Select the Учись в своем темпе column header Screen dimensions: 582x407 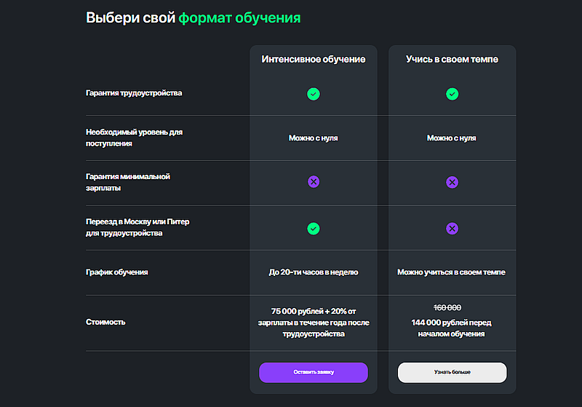(452, 59)
